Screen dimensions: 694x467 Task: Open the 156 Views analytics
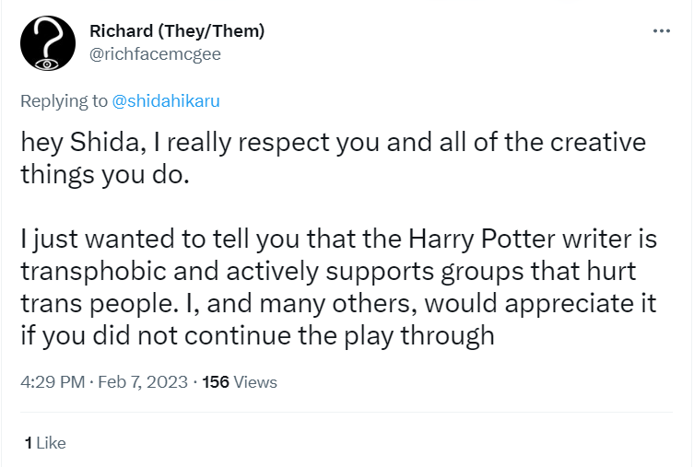point(240,382)
